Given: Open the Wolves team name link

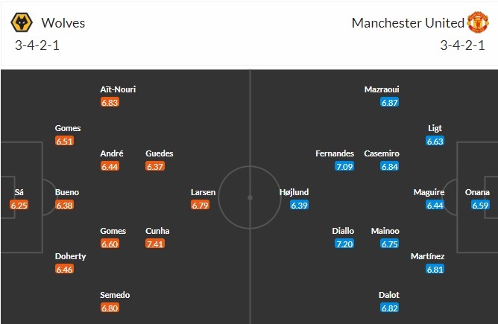Looking at the screenshot, I should [x=63, y=22].
